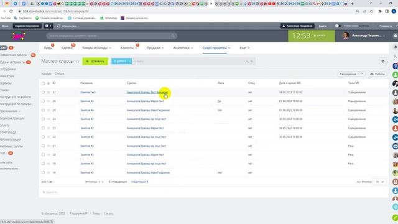
Task: Open the row actions menu for ID 24
Action: coord(49,119)
